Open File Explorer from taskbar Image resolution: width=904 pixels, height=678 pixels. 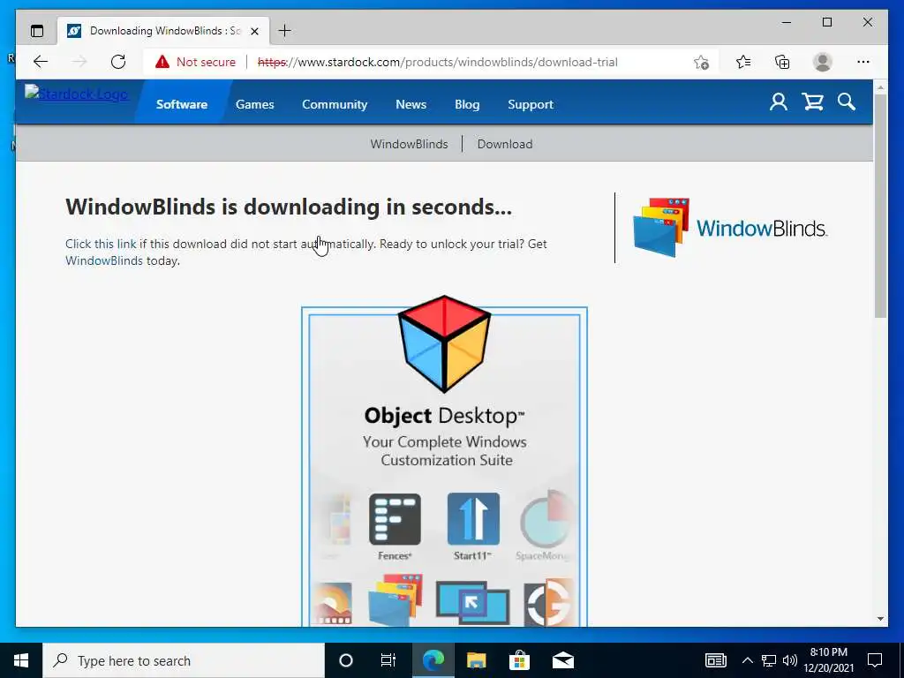(476, 660)
